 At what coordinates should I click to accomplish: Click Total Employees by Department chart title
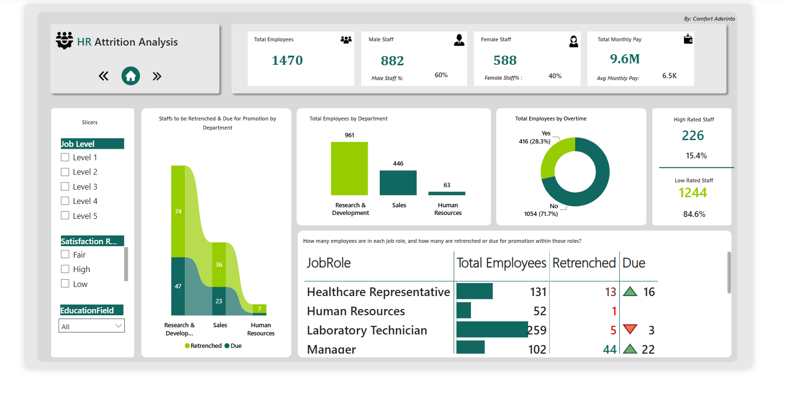point(349,119)
